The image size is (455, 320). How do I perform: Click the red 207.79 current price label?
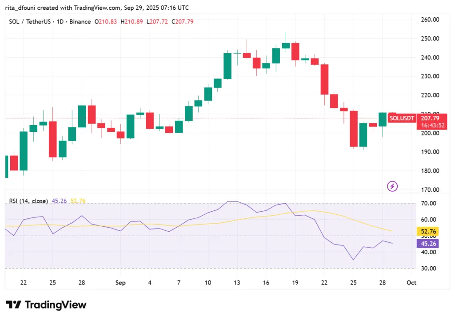pyautogui.click(x=430, y=118)
